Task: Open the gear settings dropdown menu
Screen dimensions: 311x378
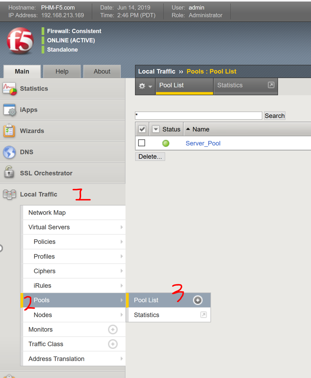Action: (145, 86)
